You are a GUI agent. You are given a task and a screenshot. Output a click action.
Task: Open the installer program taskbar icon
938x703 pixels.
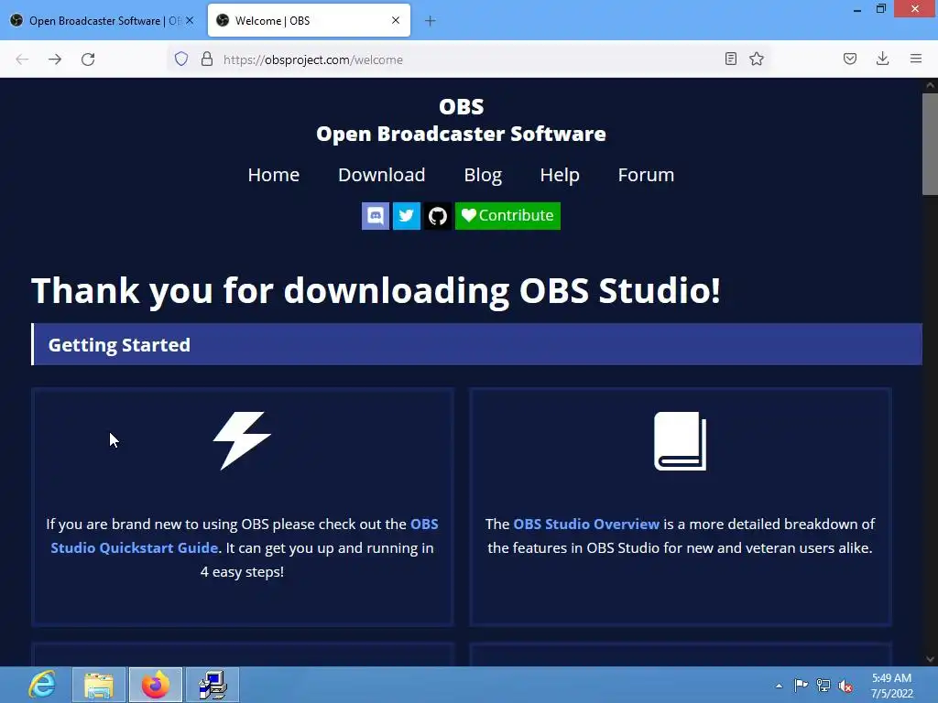tap(213, 685)
